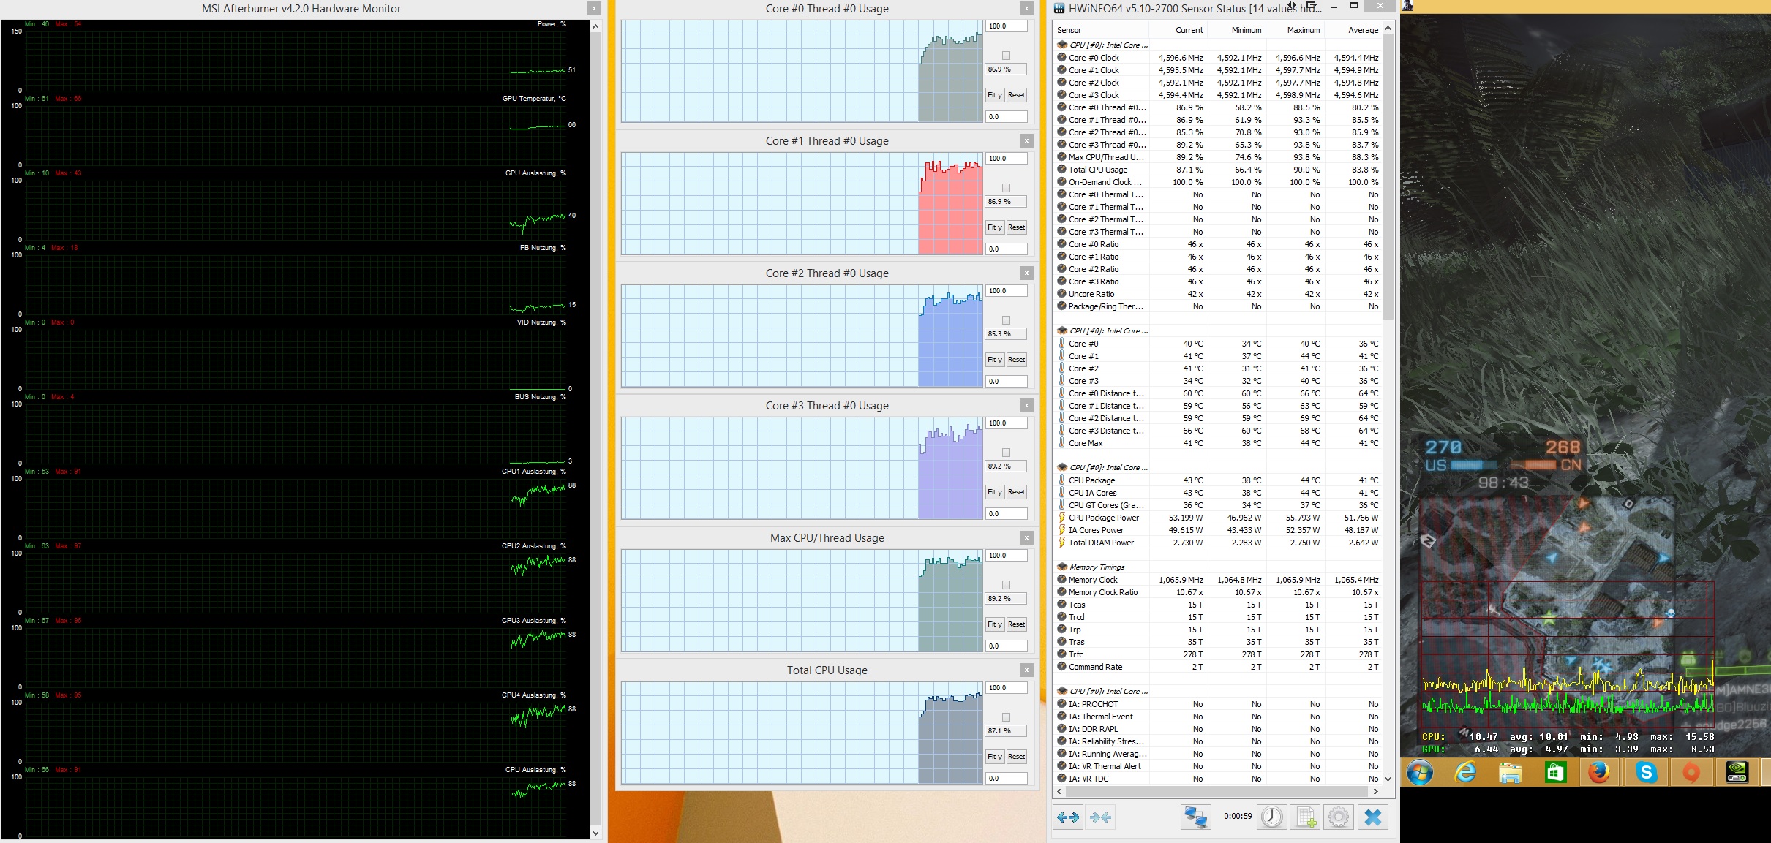Click the Average column header
The width and height of the screenshot is (1771, 843).
(1362, 30)
